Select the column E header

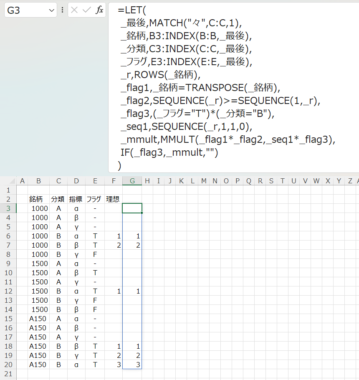96,181
